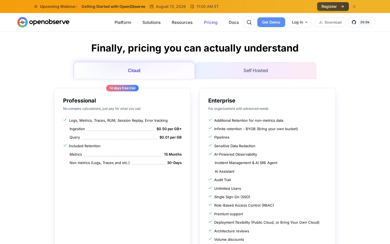The image size is (390, 244).
Task: Click the checkmark beside Architecture reviews
Action: [x=210, y=231]
